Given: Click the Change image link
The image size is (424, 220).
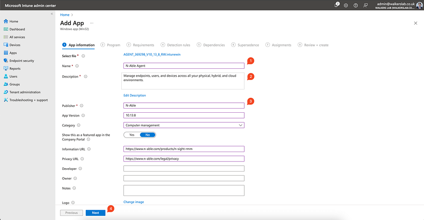Looking at the screenshot, I should [134, 202].
